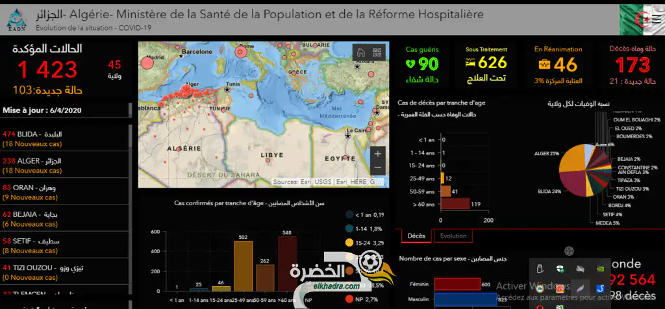Click the safely remove USB tray icon
665x309 pixels.
(540, 269)
